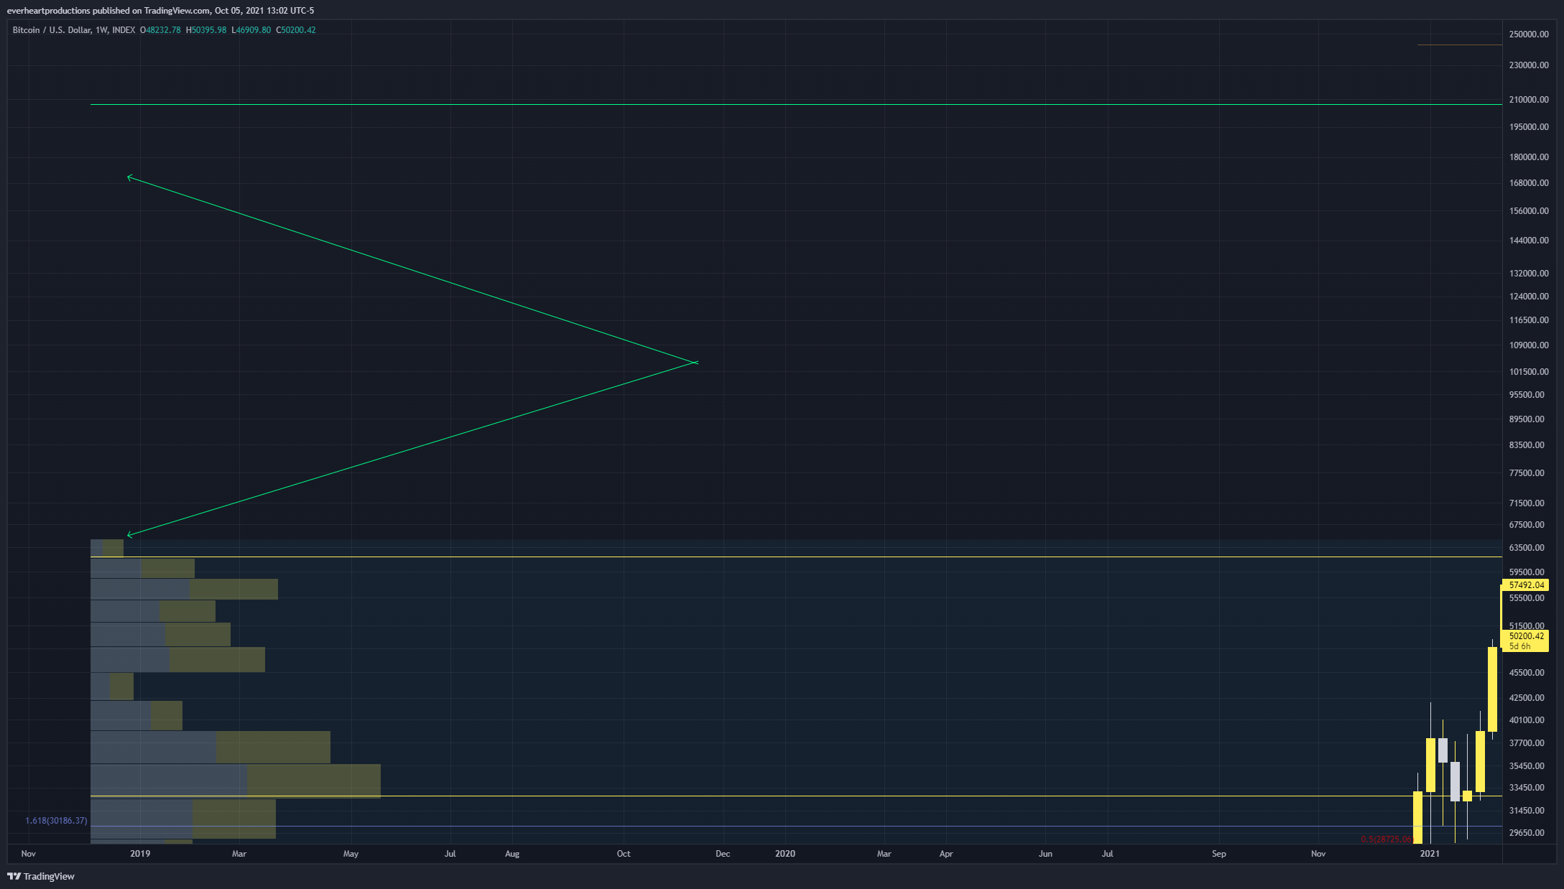Screen dimensions: 1564x889
Task: Click the 63500.00 price axis label
Action: [1527, 548]
